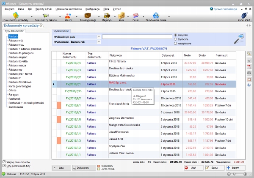Toggle the Więcej dokumentów checkbox

(x=4, y=162)
